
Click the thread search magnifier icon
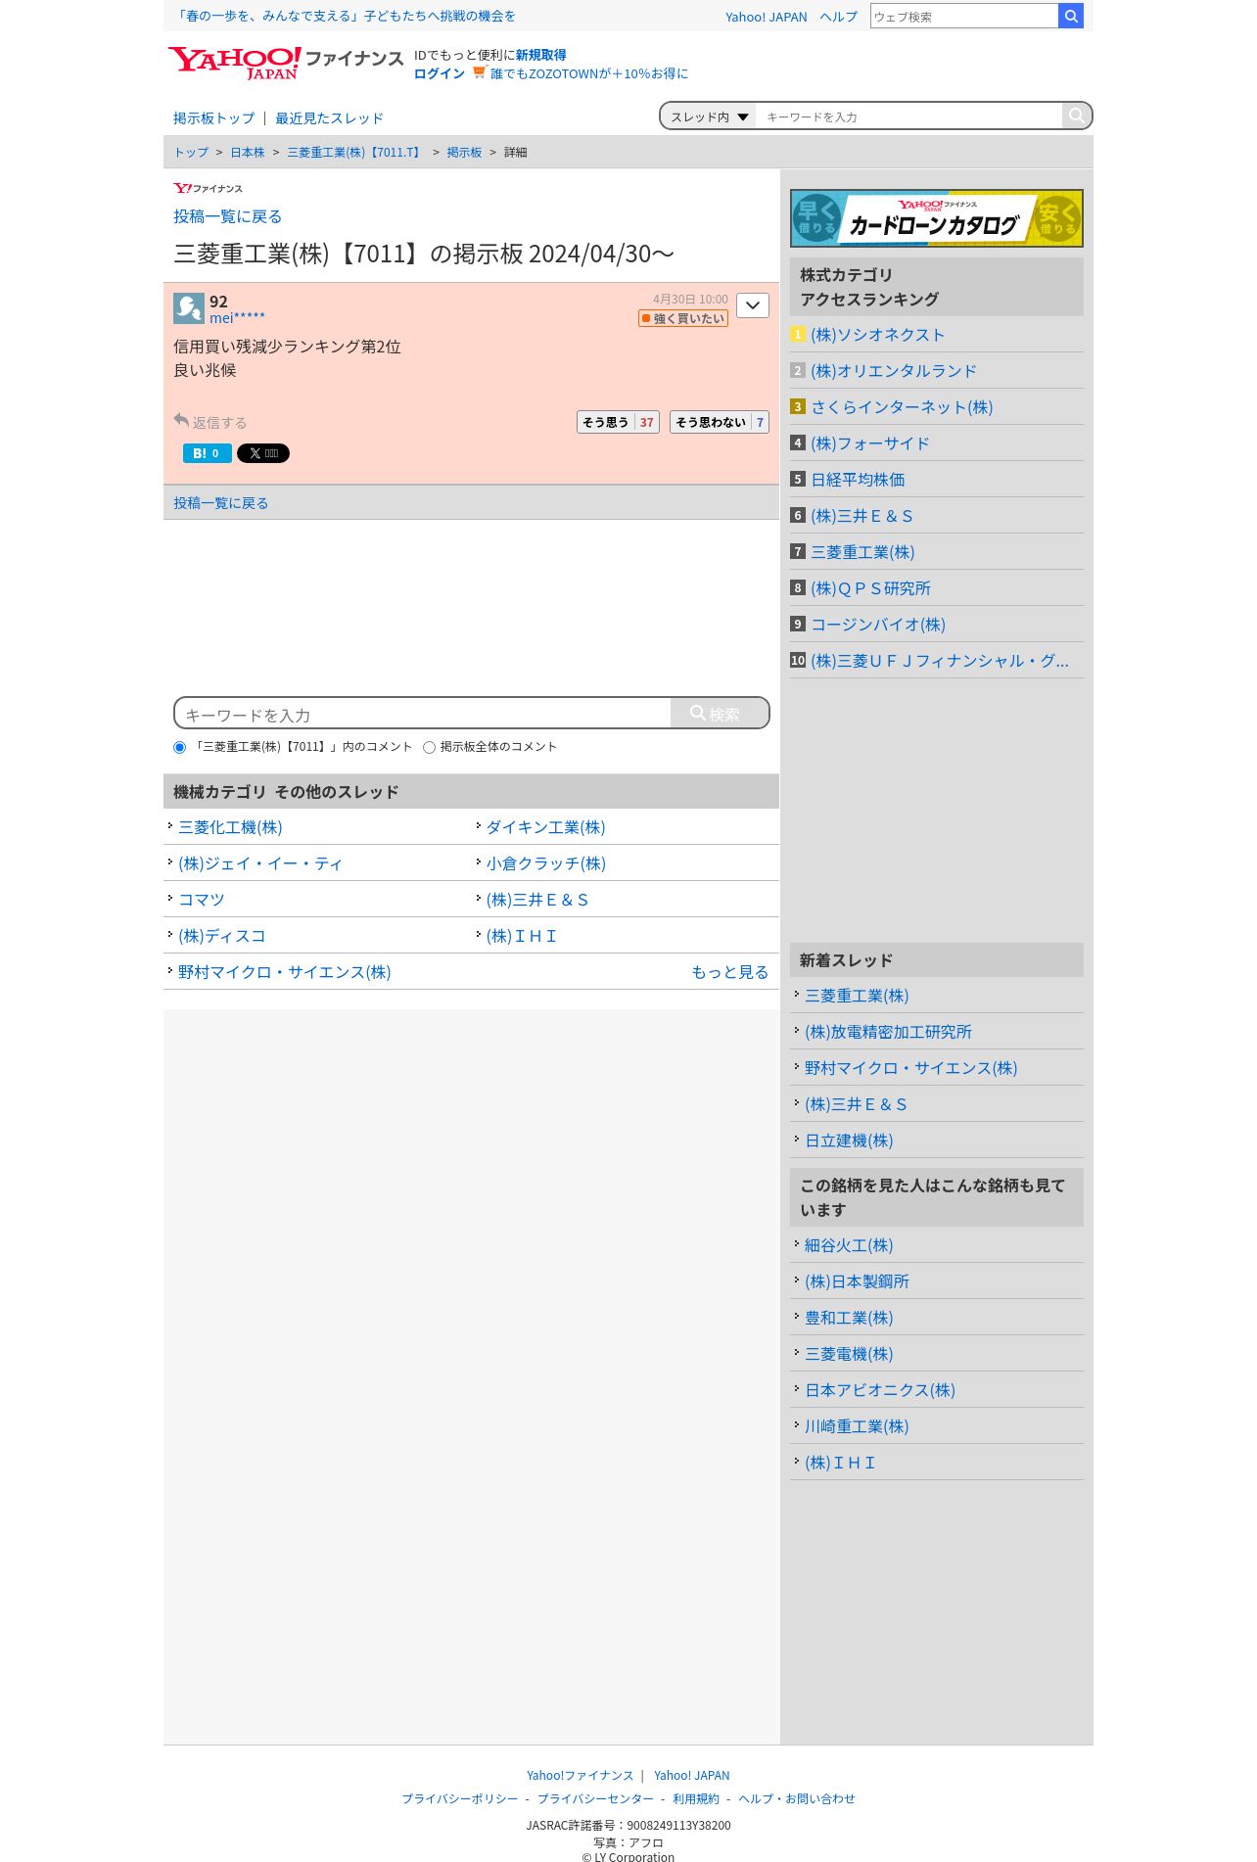[x=1076, y=116]
